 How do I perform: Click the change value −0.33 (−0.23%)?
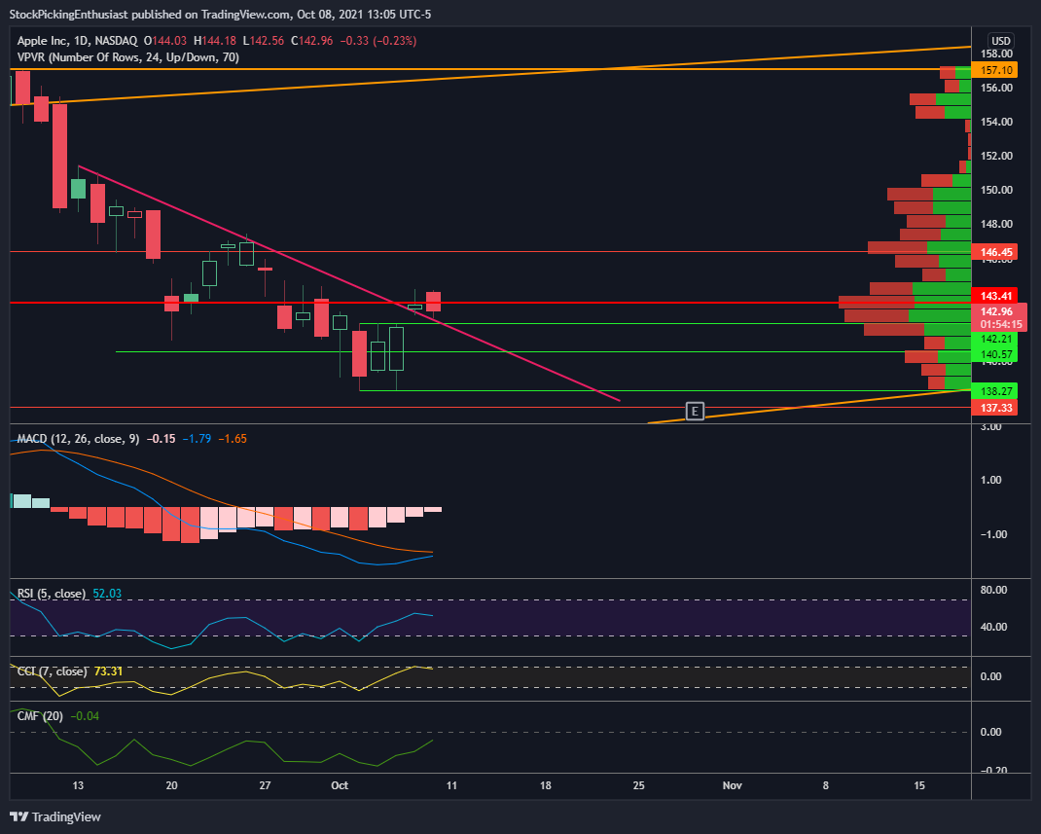378,41
